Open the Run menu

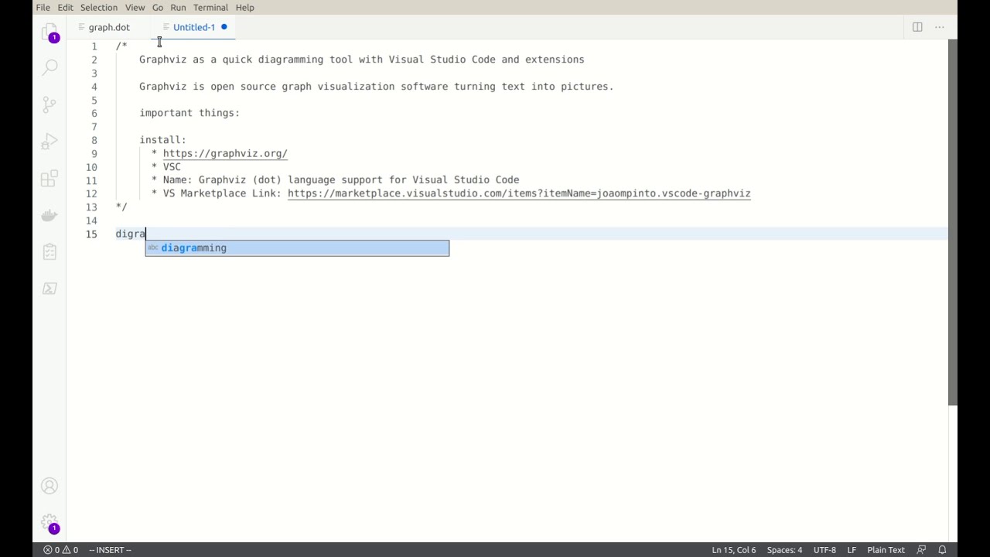(178, 7)
